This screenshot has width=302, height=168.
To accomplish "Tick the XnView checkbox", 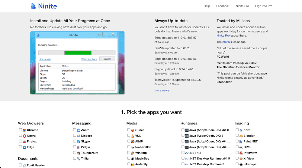I will [x=237, y=158].
